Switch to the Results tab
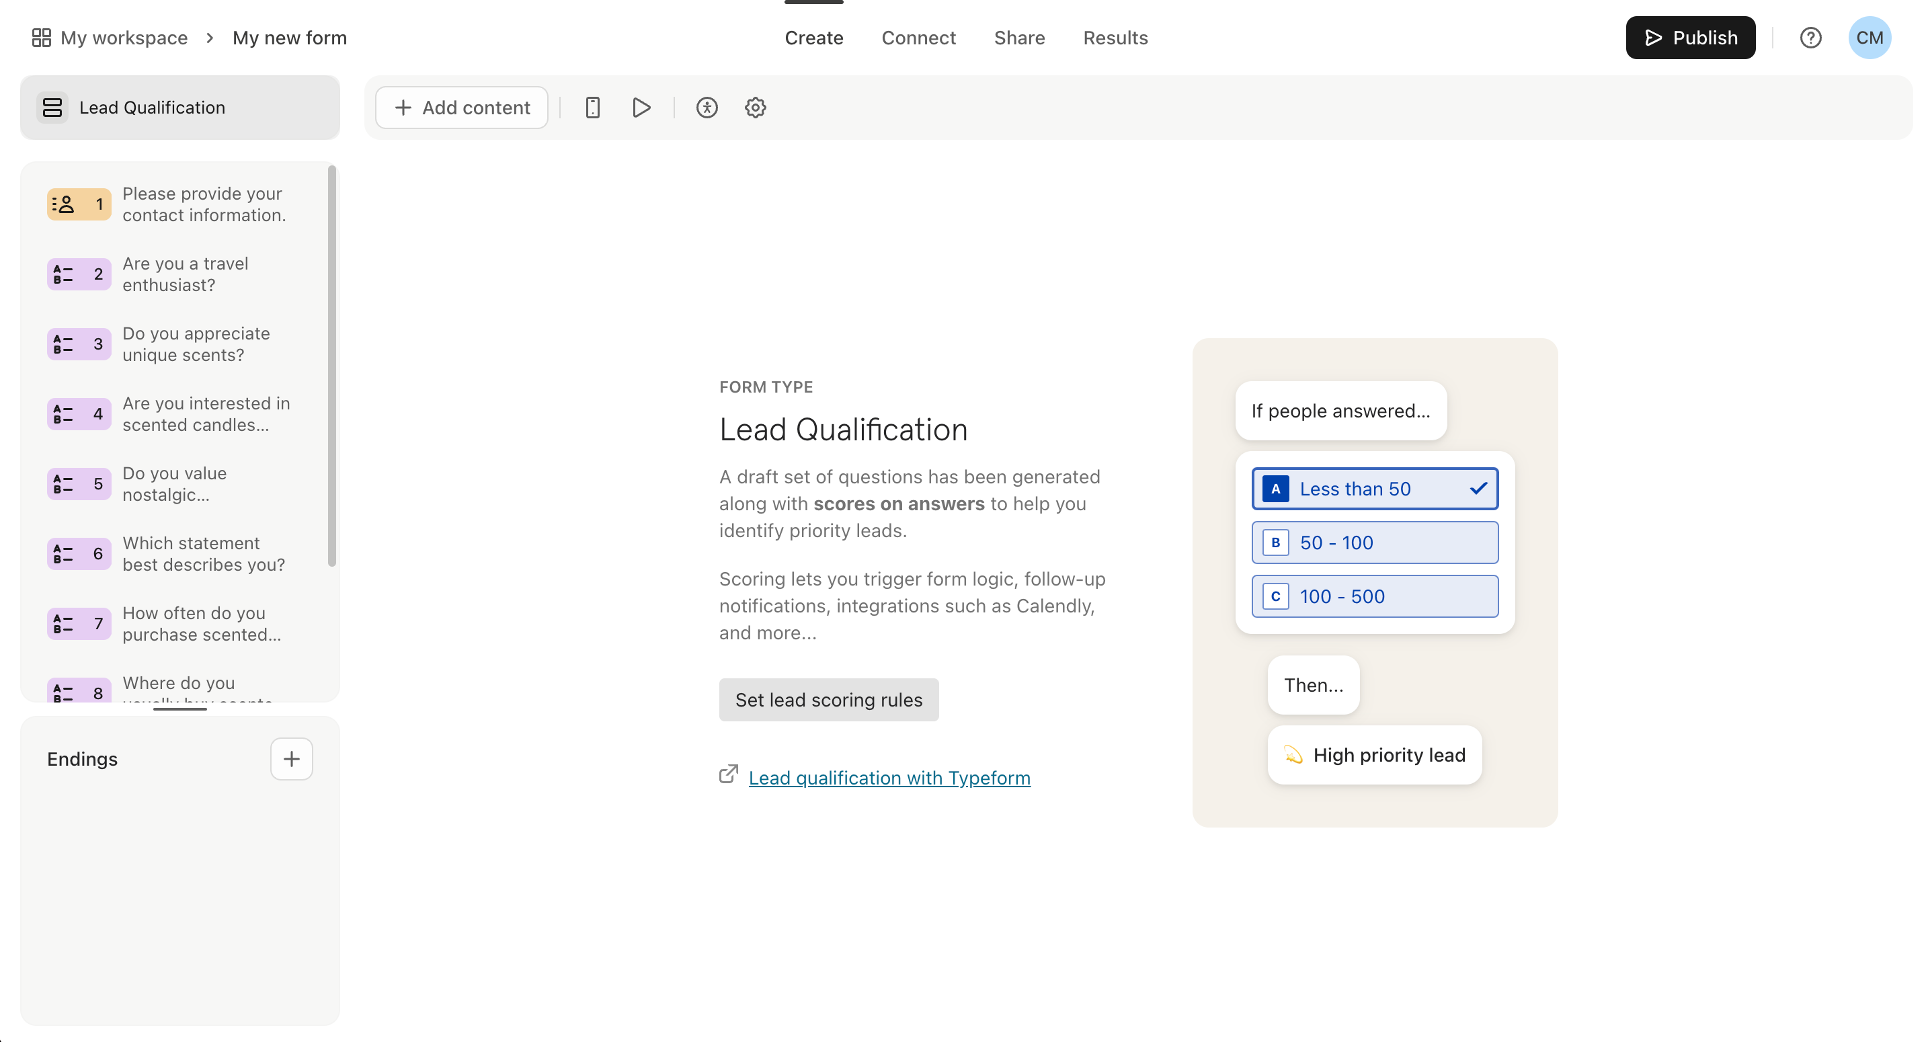 coord(1115,38)
